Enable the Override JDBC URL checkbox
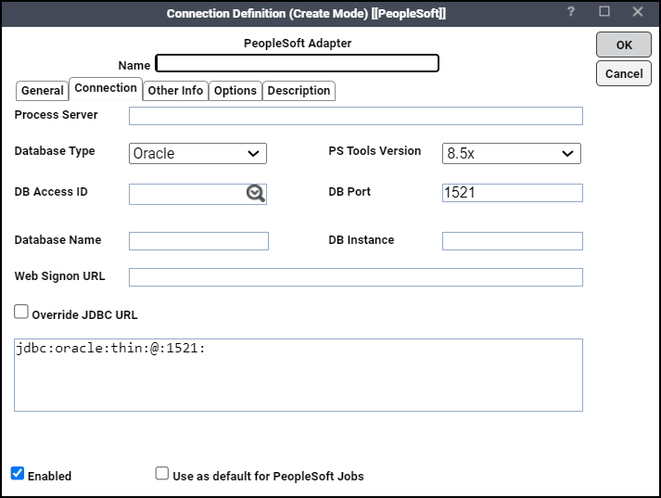This screenshot has height=498, width=661. click(x=21, y=312)
